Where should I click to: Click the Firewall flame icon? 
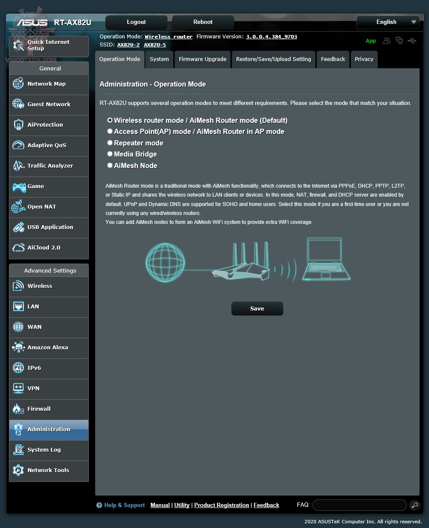click(x=18, y=409)
